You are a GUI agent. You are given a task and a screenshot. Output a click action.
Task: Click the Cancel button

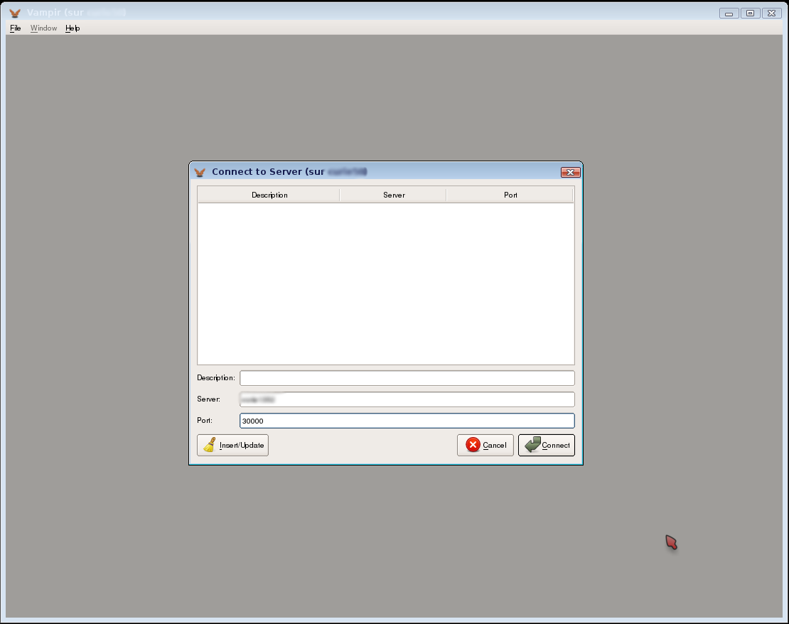[x=485, y=446]
